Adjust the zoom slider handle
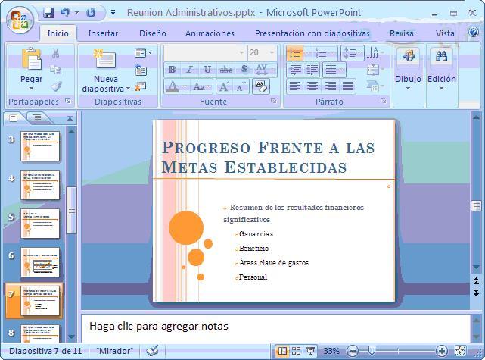The image size is (485, 360). (372, 351)
